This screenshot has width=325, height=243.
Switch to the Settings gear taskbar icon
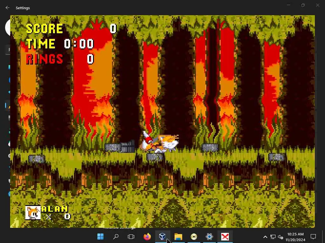(x=209, y=237)
